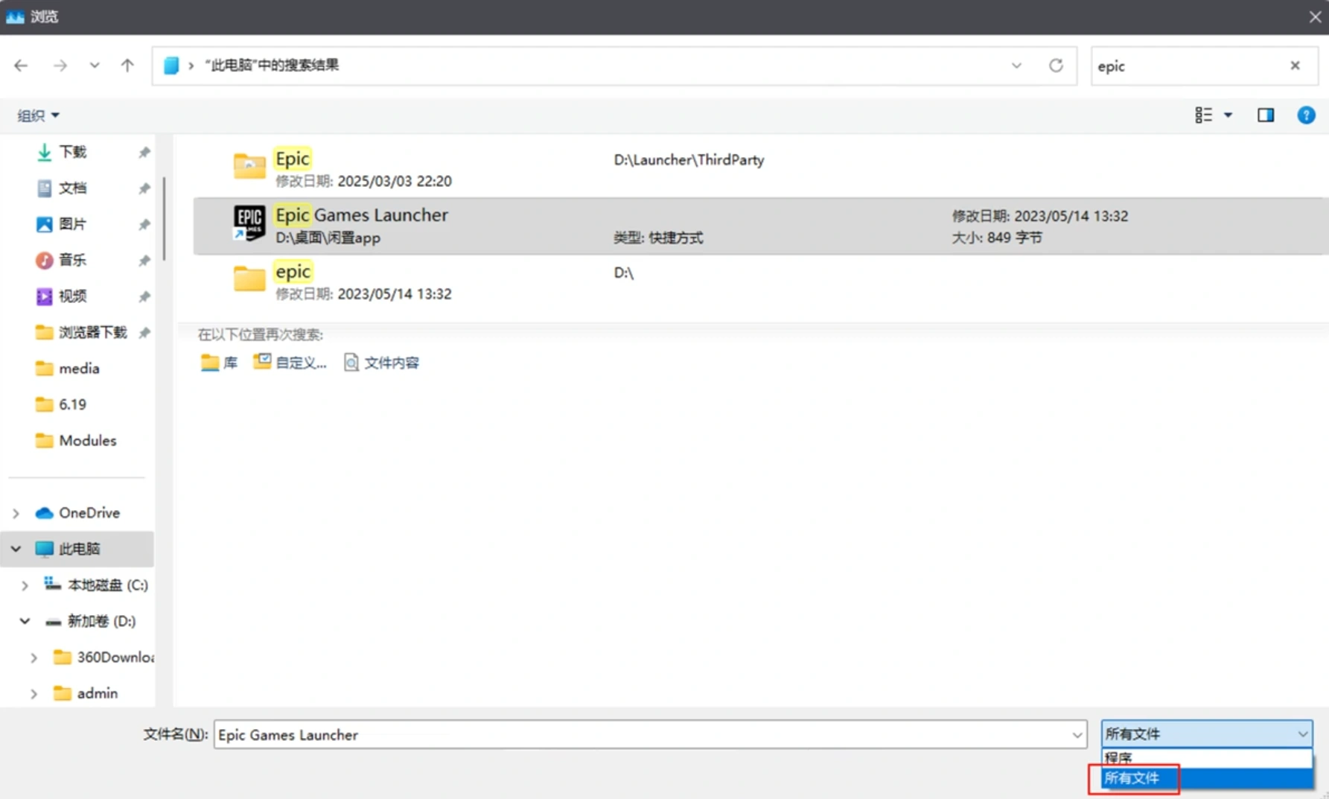Open the 组织 menu
Screen dimensions: 1329x799
click(x=38, y=115)
